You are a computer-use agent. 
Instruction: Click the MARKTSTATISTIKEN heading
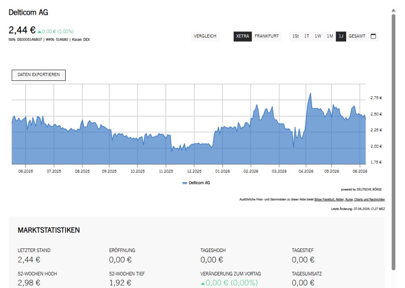48,230
